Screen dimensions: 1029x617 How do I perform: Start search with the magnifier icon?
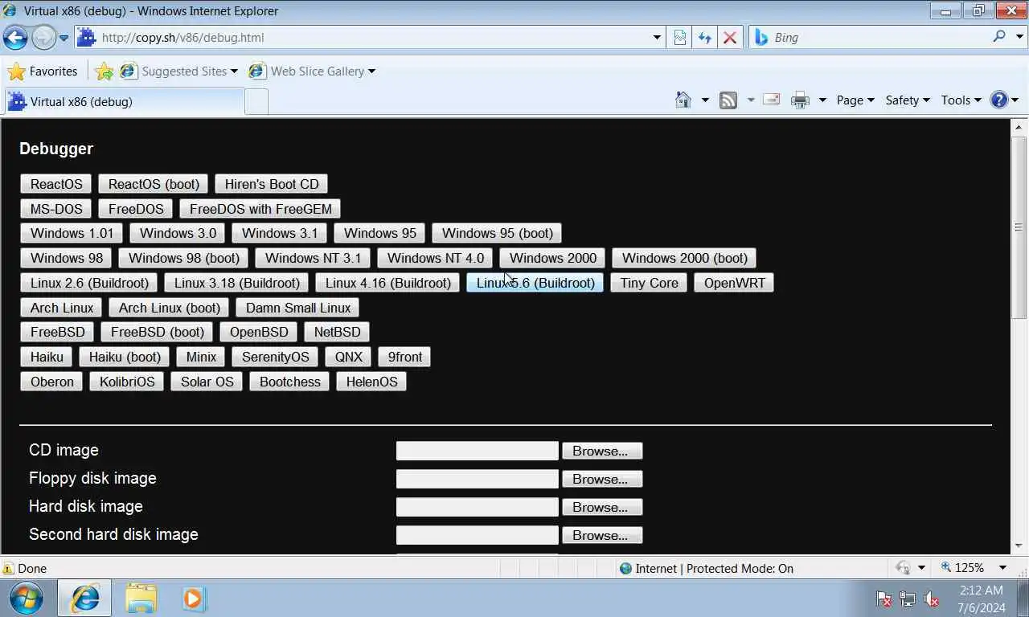pos(999,37)
